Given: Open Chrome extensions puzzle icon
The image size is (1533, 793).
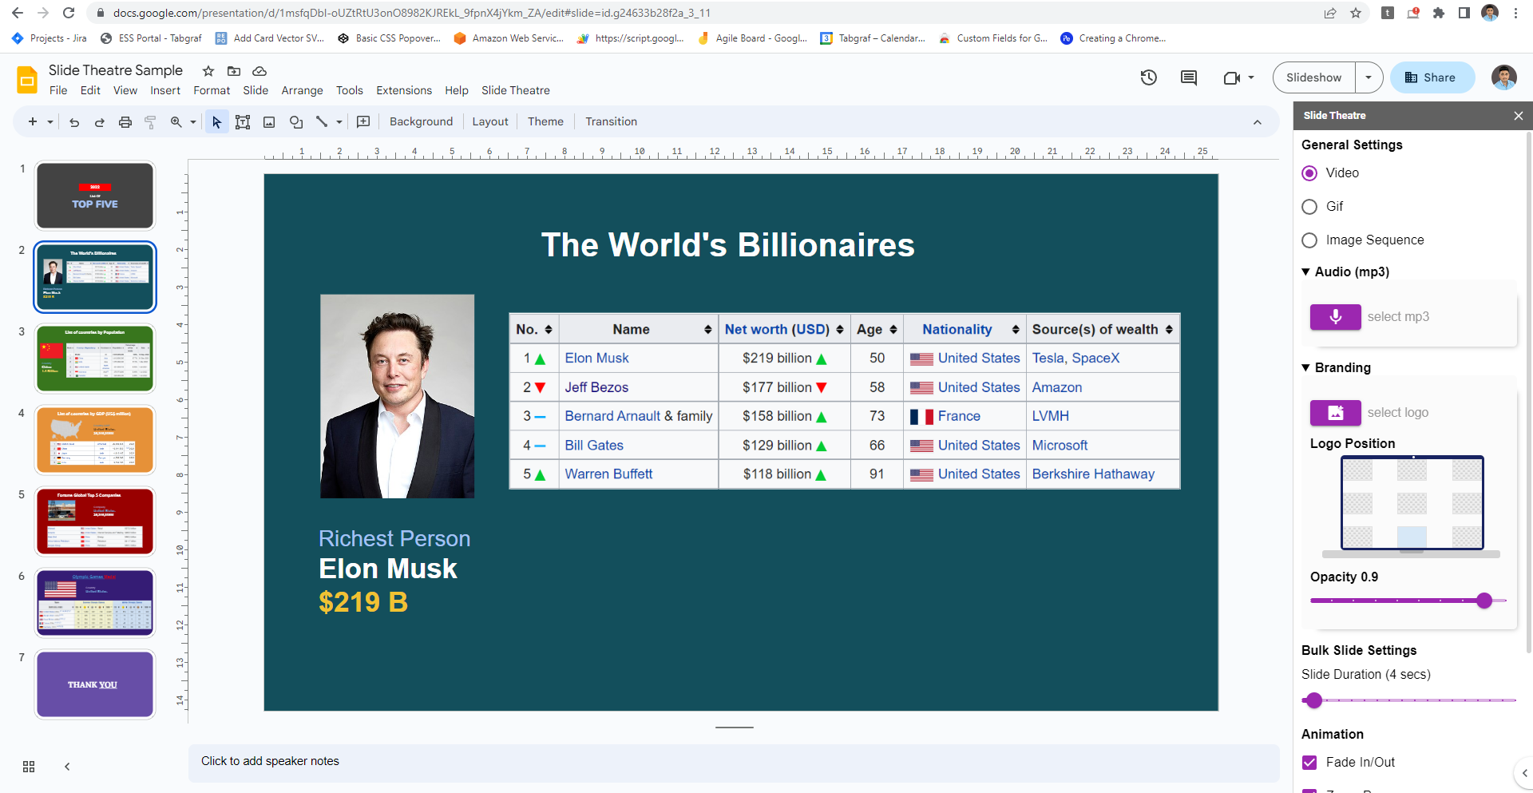Looking at the screenshot, I should (1439, 13).
